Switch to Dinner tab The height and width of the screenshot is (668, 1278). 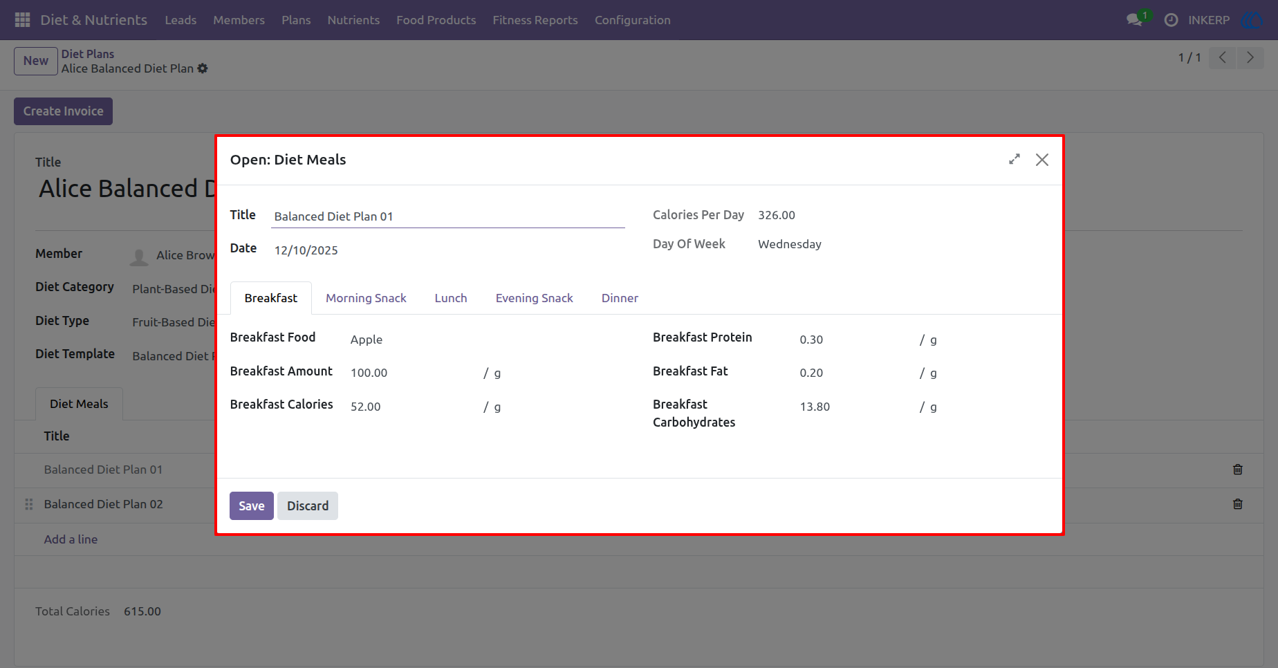click(620, 298)
